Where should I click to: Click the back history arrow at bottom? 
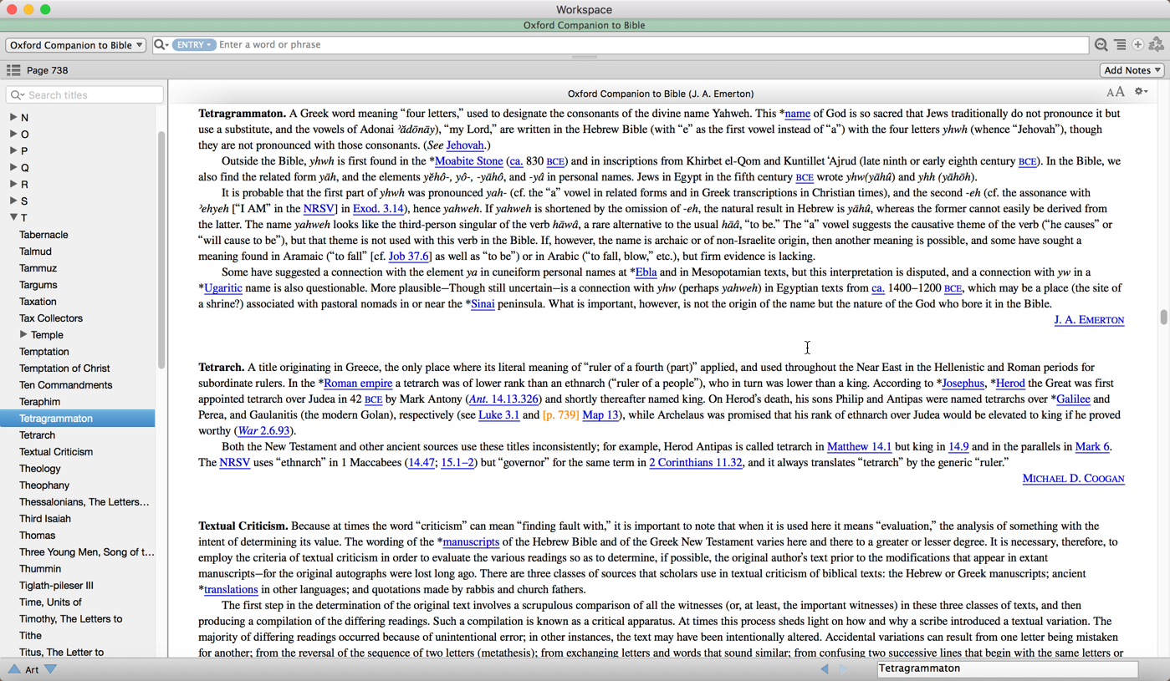click(825, 668)
